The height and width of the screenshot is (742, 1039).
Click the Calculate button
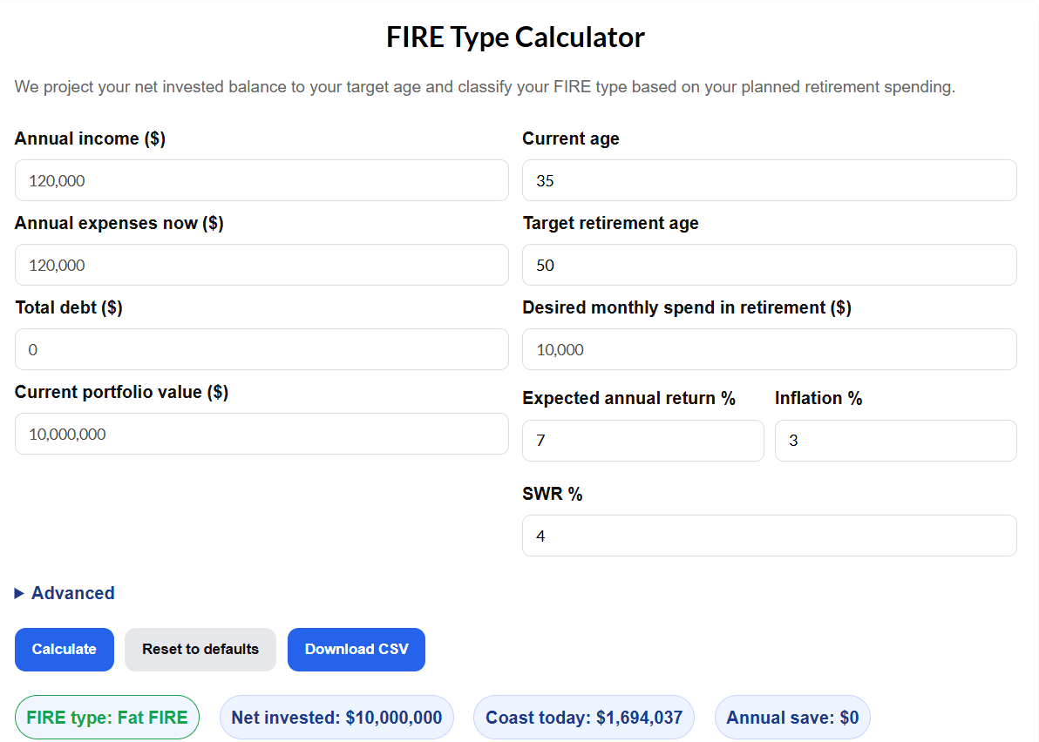[64, 649]
